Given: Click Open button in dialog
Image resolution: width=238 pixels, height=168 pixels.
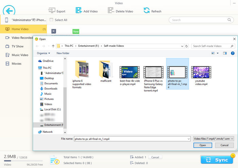Looking at the screenshot, I should coord(203,145).
